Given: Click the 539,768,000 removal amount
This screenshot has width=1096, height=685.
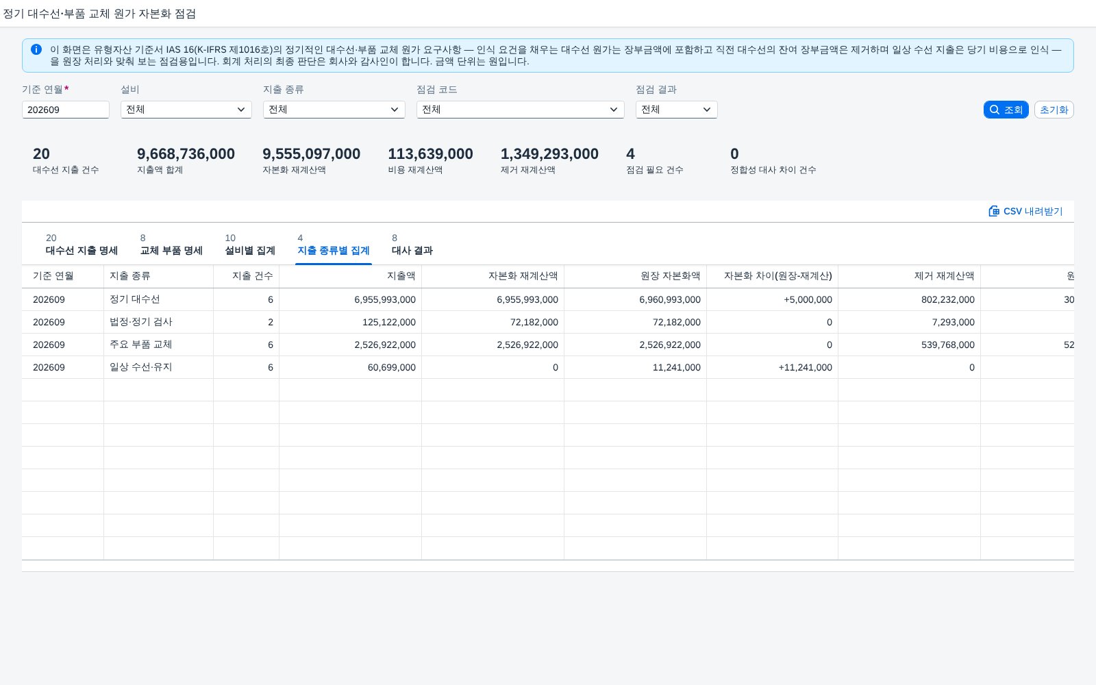Looking at the screenshot, I should [948, 345].
